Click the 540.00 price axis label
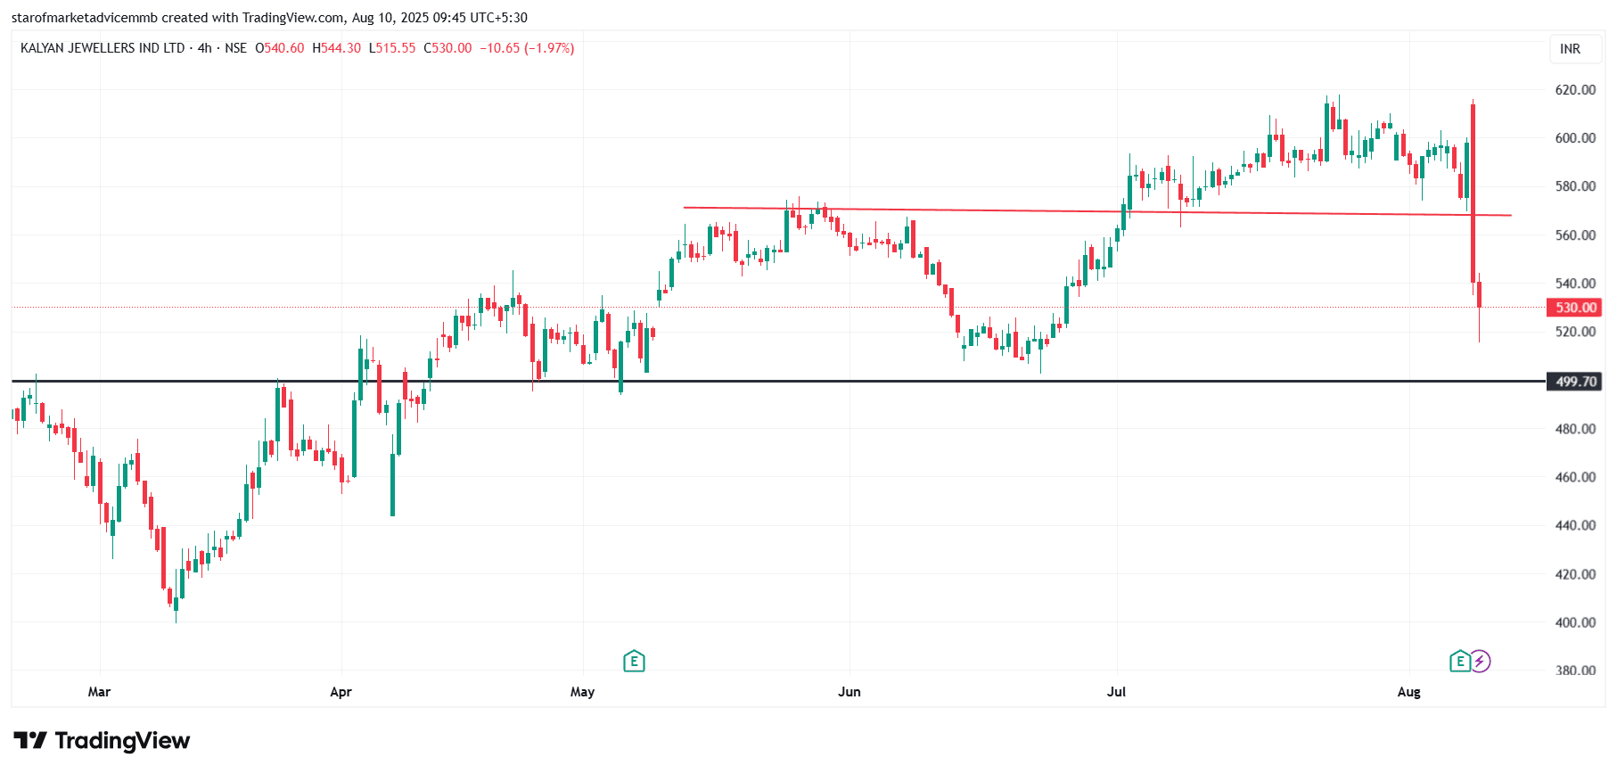The height and width of the screenshot is (774, 1617). coord(1575,284)
